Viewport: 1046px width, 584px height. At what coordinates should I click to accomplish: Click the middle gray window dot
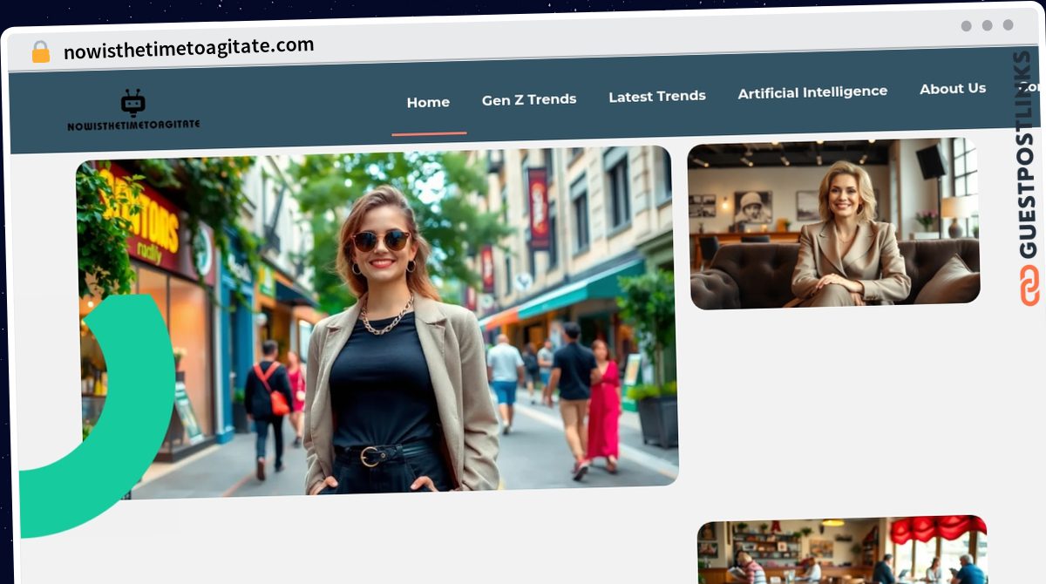pyautogui.click(x=987, y=25)
